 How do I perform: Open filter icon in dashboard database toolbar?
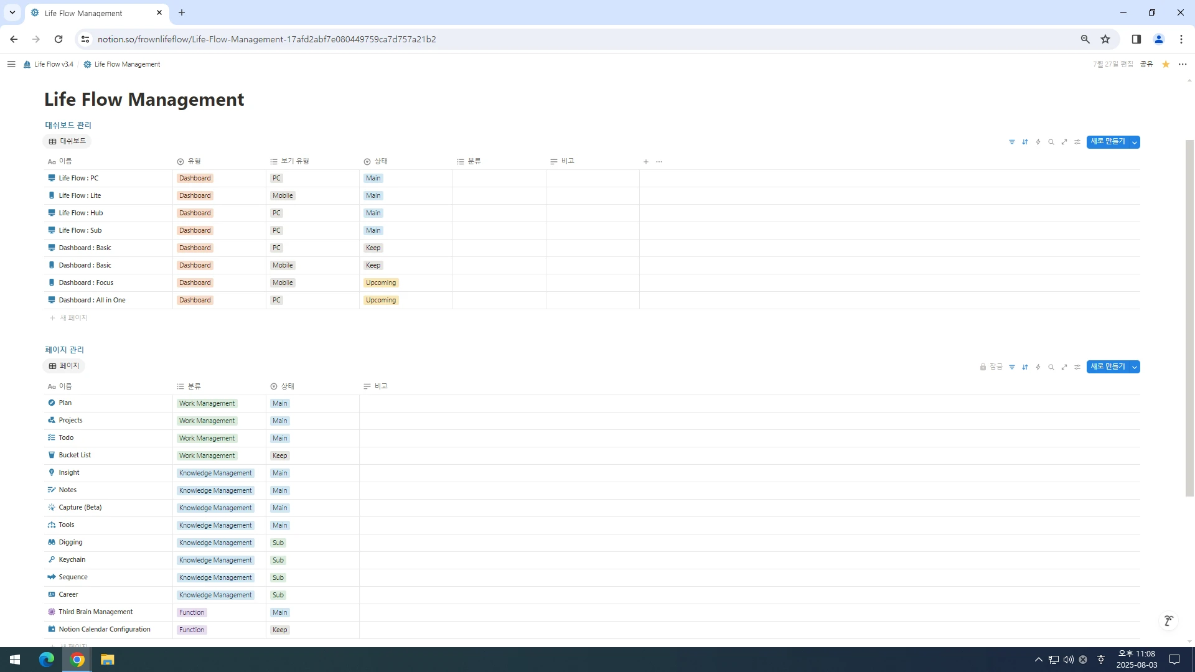pyautogui.click(x=1011, y=142)
